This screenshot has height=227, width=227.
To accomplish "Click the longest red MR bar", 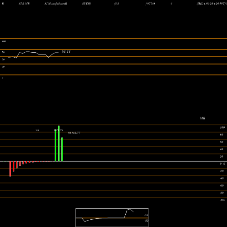I will click(x=10, y=169).
